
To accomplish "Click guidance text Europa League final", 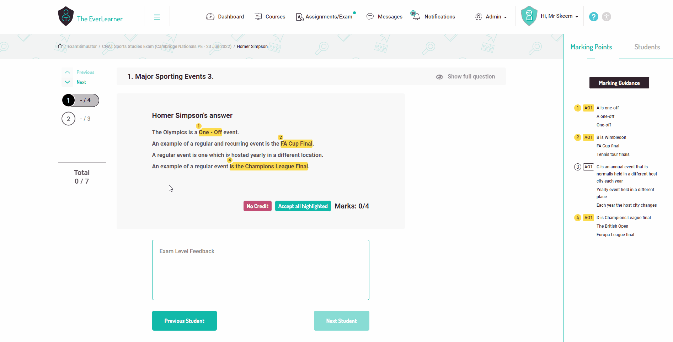I will [x=615, y=235].
